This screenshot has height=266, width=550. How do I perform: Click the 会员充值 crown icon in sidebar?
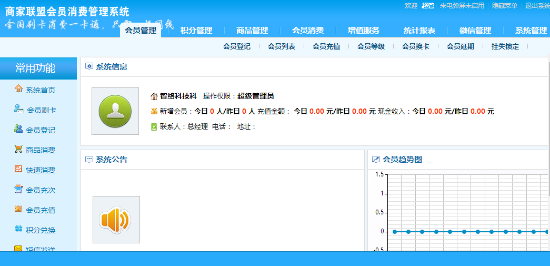pyautogui.click(x=18, y=209)
